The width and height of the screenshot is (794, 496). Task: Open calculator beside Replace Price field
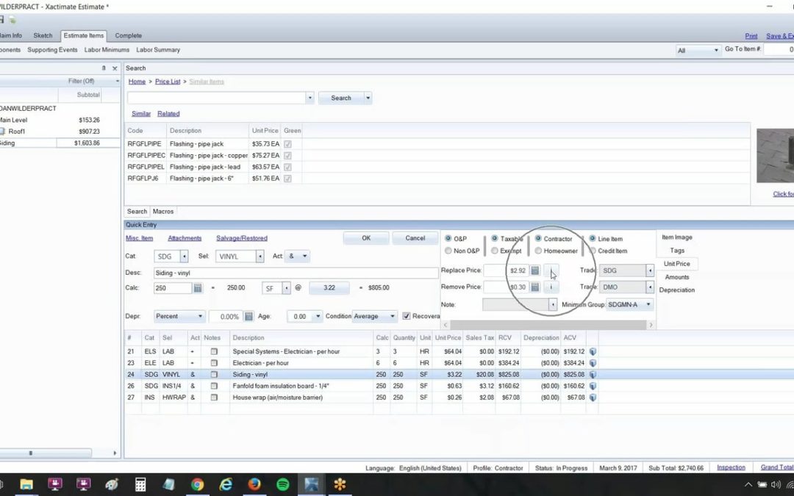(x=534, y=270)
